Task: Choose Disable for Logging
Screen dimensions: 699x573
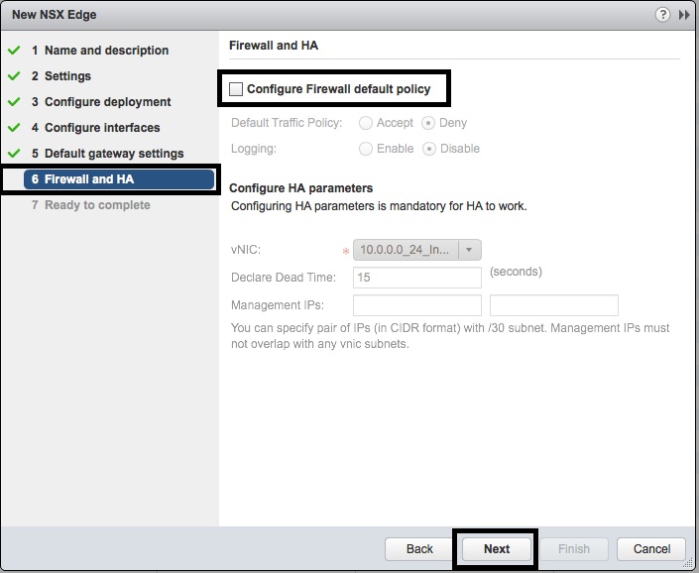Action: [428, 149]
